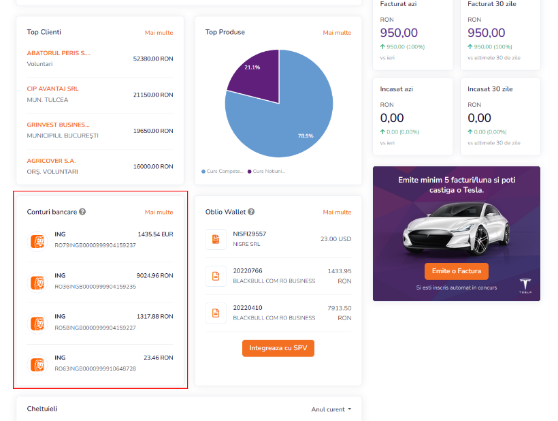558x421 pixels.
Task: Click IBAN RO58INGB0000999904159227
Action: coord(95,327)
